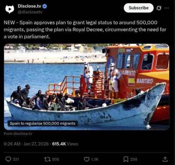Image resolution: width=175 pixels, height=165 pixels.
Task: Follow the 'From disclose.tv' source link
Action: pyautogui.click(x=18, y=134)
